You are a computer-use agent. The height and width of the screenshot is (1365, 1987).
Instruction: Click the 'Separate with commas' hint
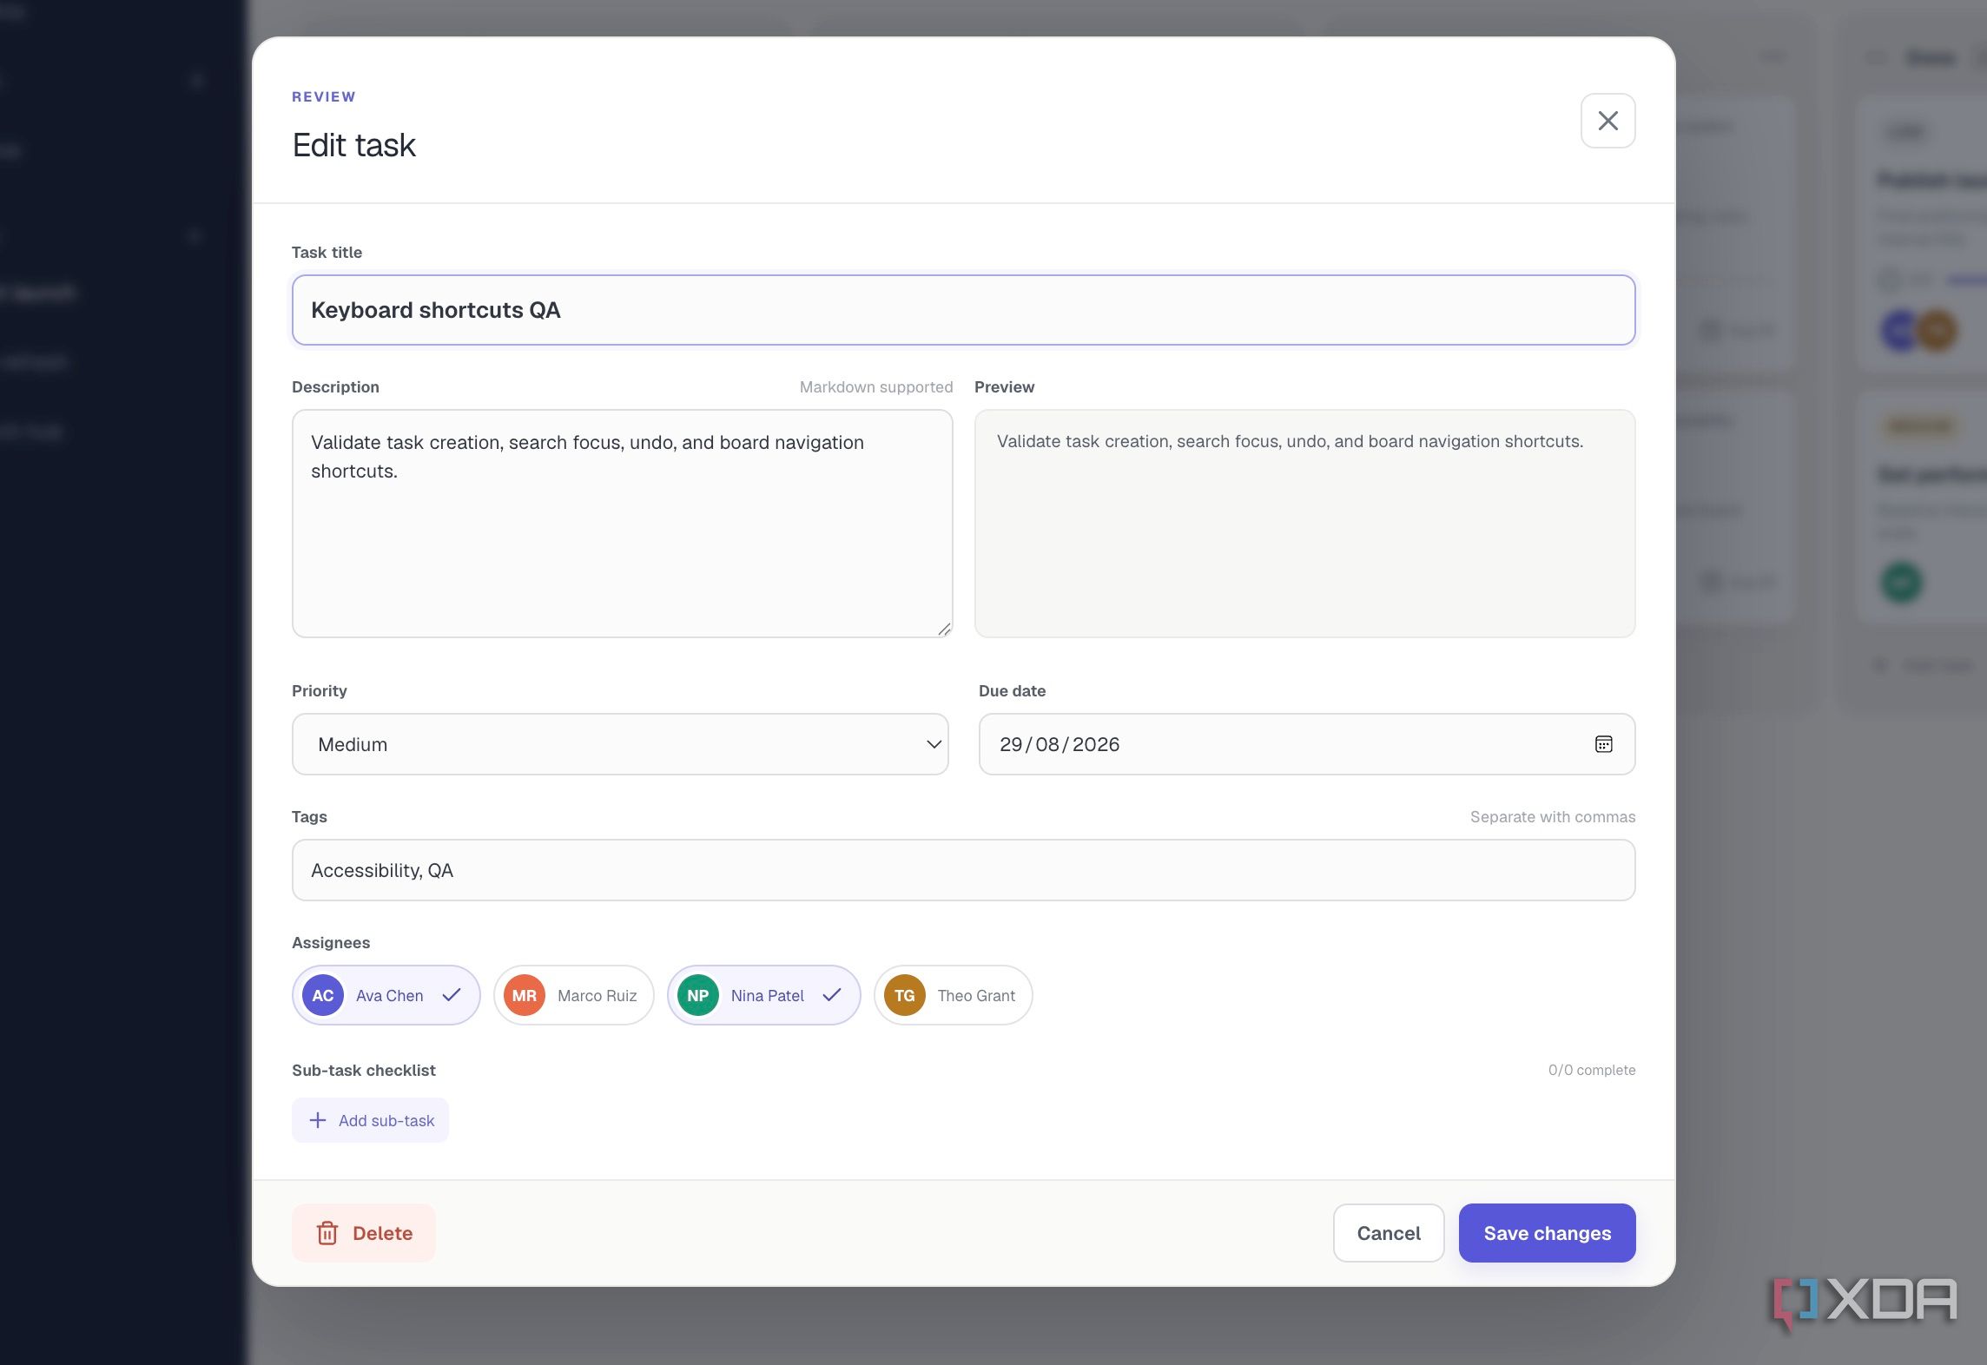pyautogui.click(x=1553, y=817)
